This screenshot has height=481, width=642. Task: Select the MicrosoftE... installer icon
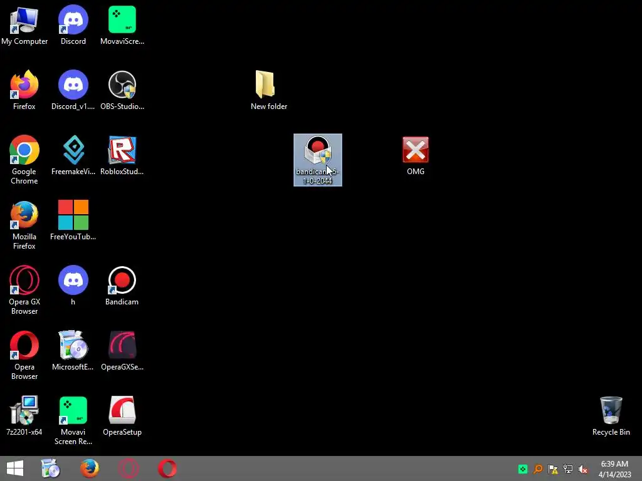(x=73, y=351)
